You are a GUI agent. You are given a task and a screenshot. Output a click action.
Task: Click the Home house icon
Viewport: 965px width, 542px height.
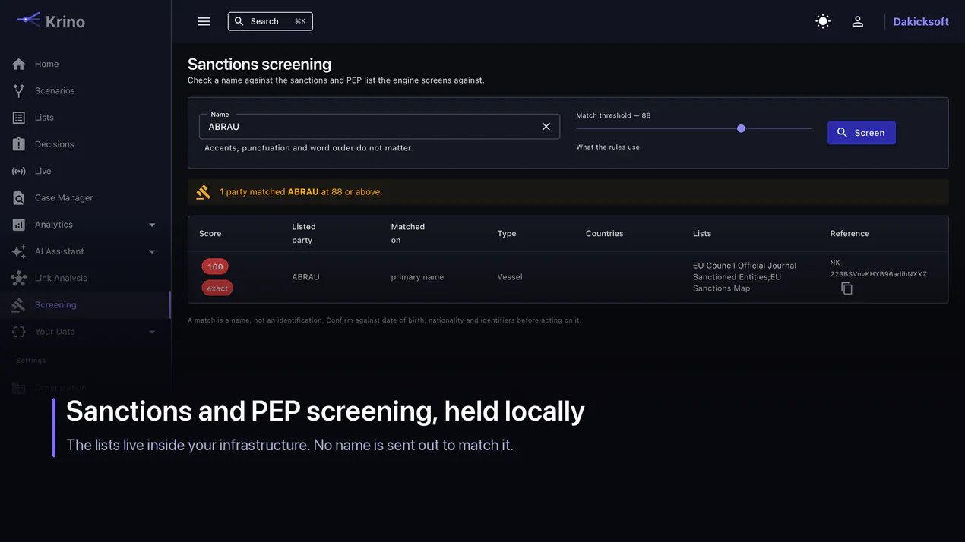pyautogui.click(x=19, y=64)
